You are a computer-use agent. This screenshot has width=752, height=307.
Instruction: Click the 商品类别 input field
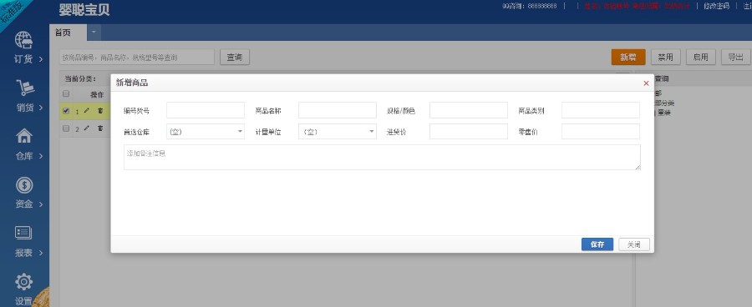click(x=601, y=110)
